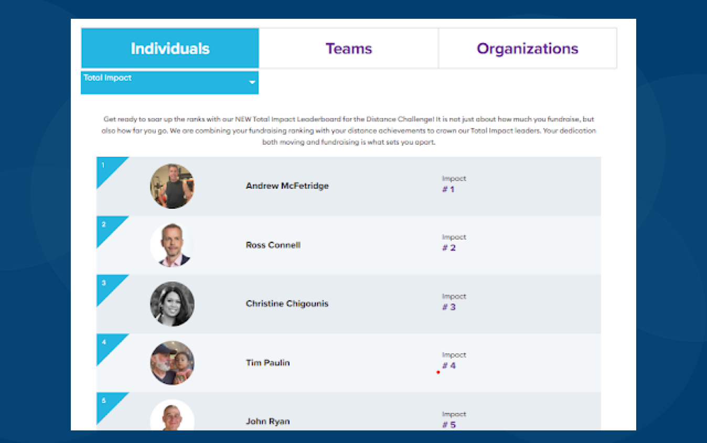The image size is (707, 443).
Task: Click John Ryan's avatar image
Action: [172, 416]
